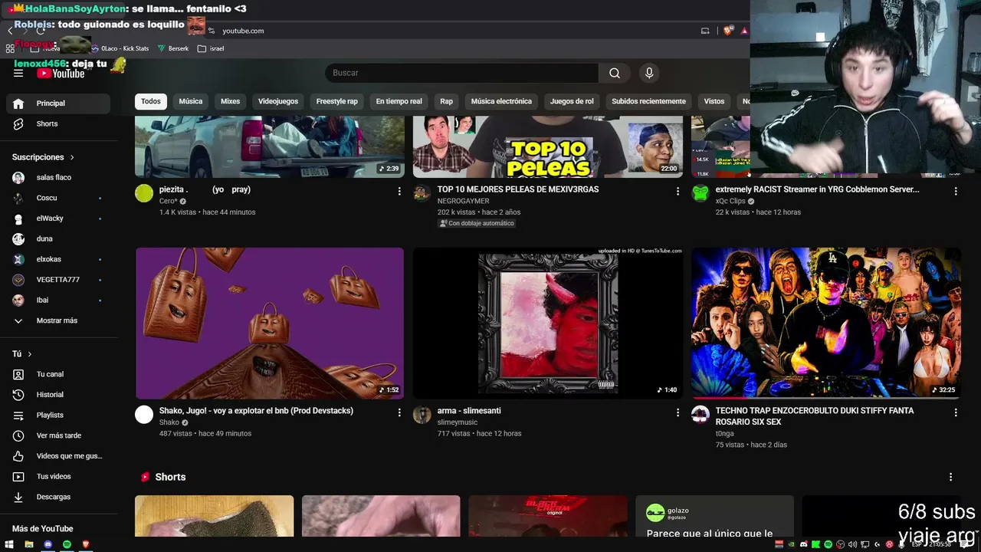Play arma - slimesanti video thumbnail
Screen dimensions: 981x552
click(548, 323)
